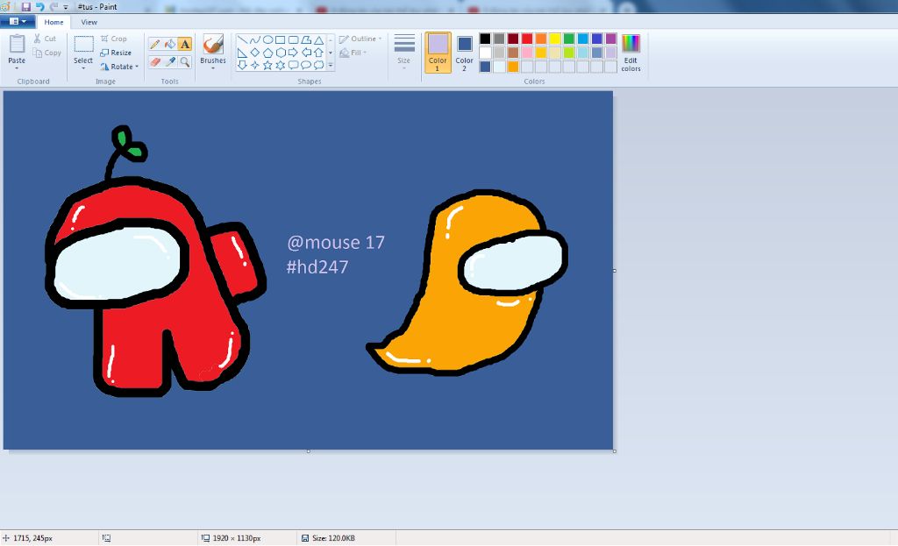Select the custom orange swatch in bottom row
The image size is (898, 546).
(x=513, y=67)
